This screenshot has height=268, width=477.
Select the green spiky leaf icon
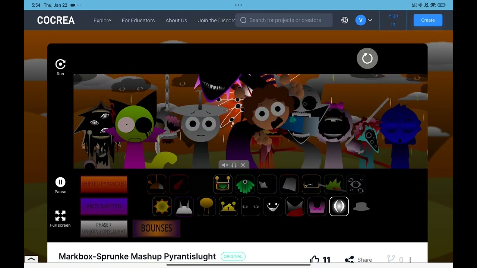click(x=334, y=184)
